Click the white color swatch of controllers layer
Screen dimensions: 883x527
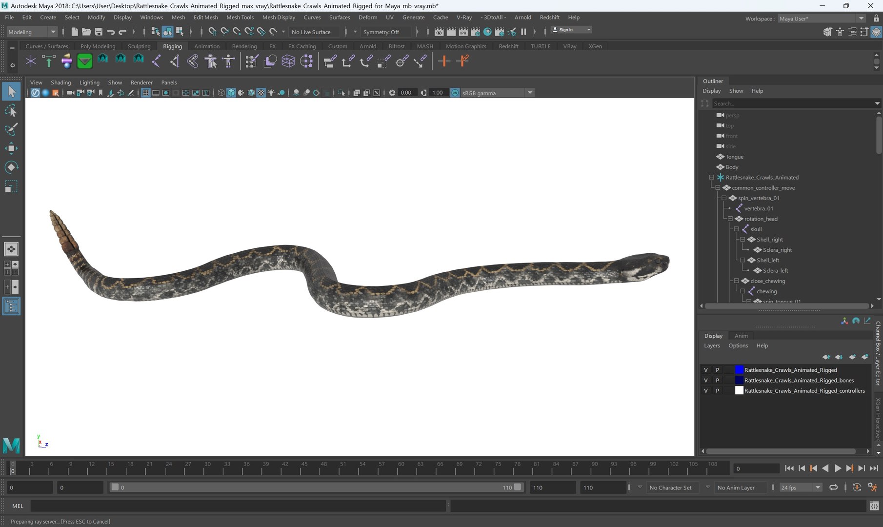click(739, 390)
